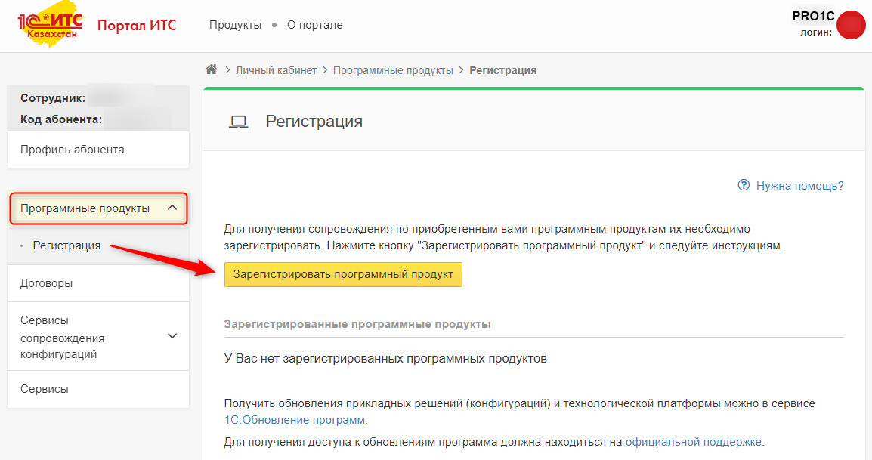Click the Портал ИТС title
Screen dimensions: 872x460
(137, 25)
